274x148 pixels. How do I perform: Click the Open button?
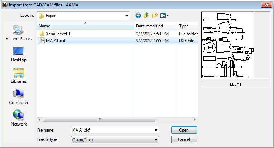click(x=184, y=130)
